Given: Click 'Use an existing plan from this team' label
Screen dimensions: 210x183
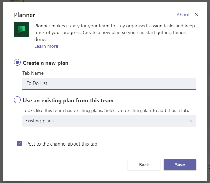Looking at the screenshot, I should [x=68, y=101].
